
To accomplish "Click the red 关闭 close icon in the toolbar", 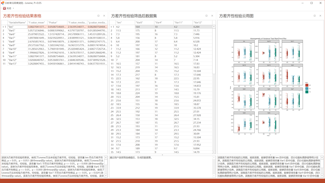I will (4, 8).
